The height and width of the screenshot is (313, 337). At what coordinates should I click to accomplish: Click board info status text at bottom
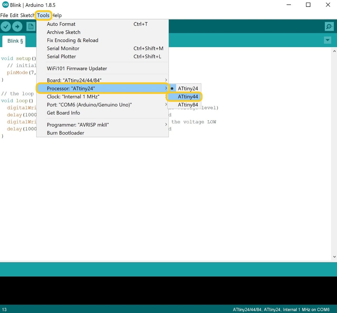[x=281, y=310]
